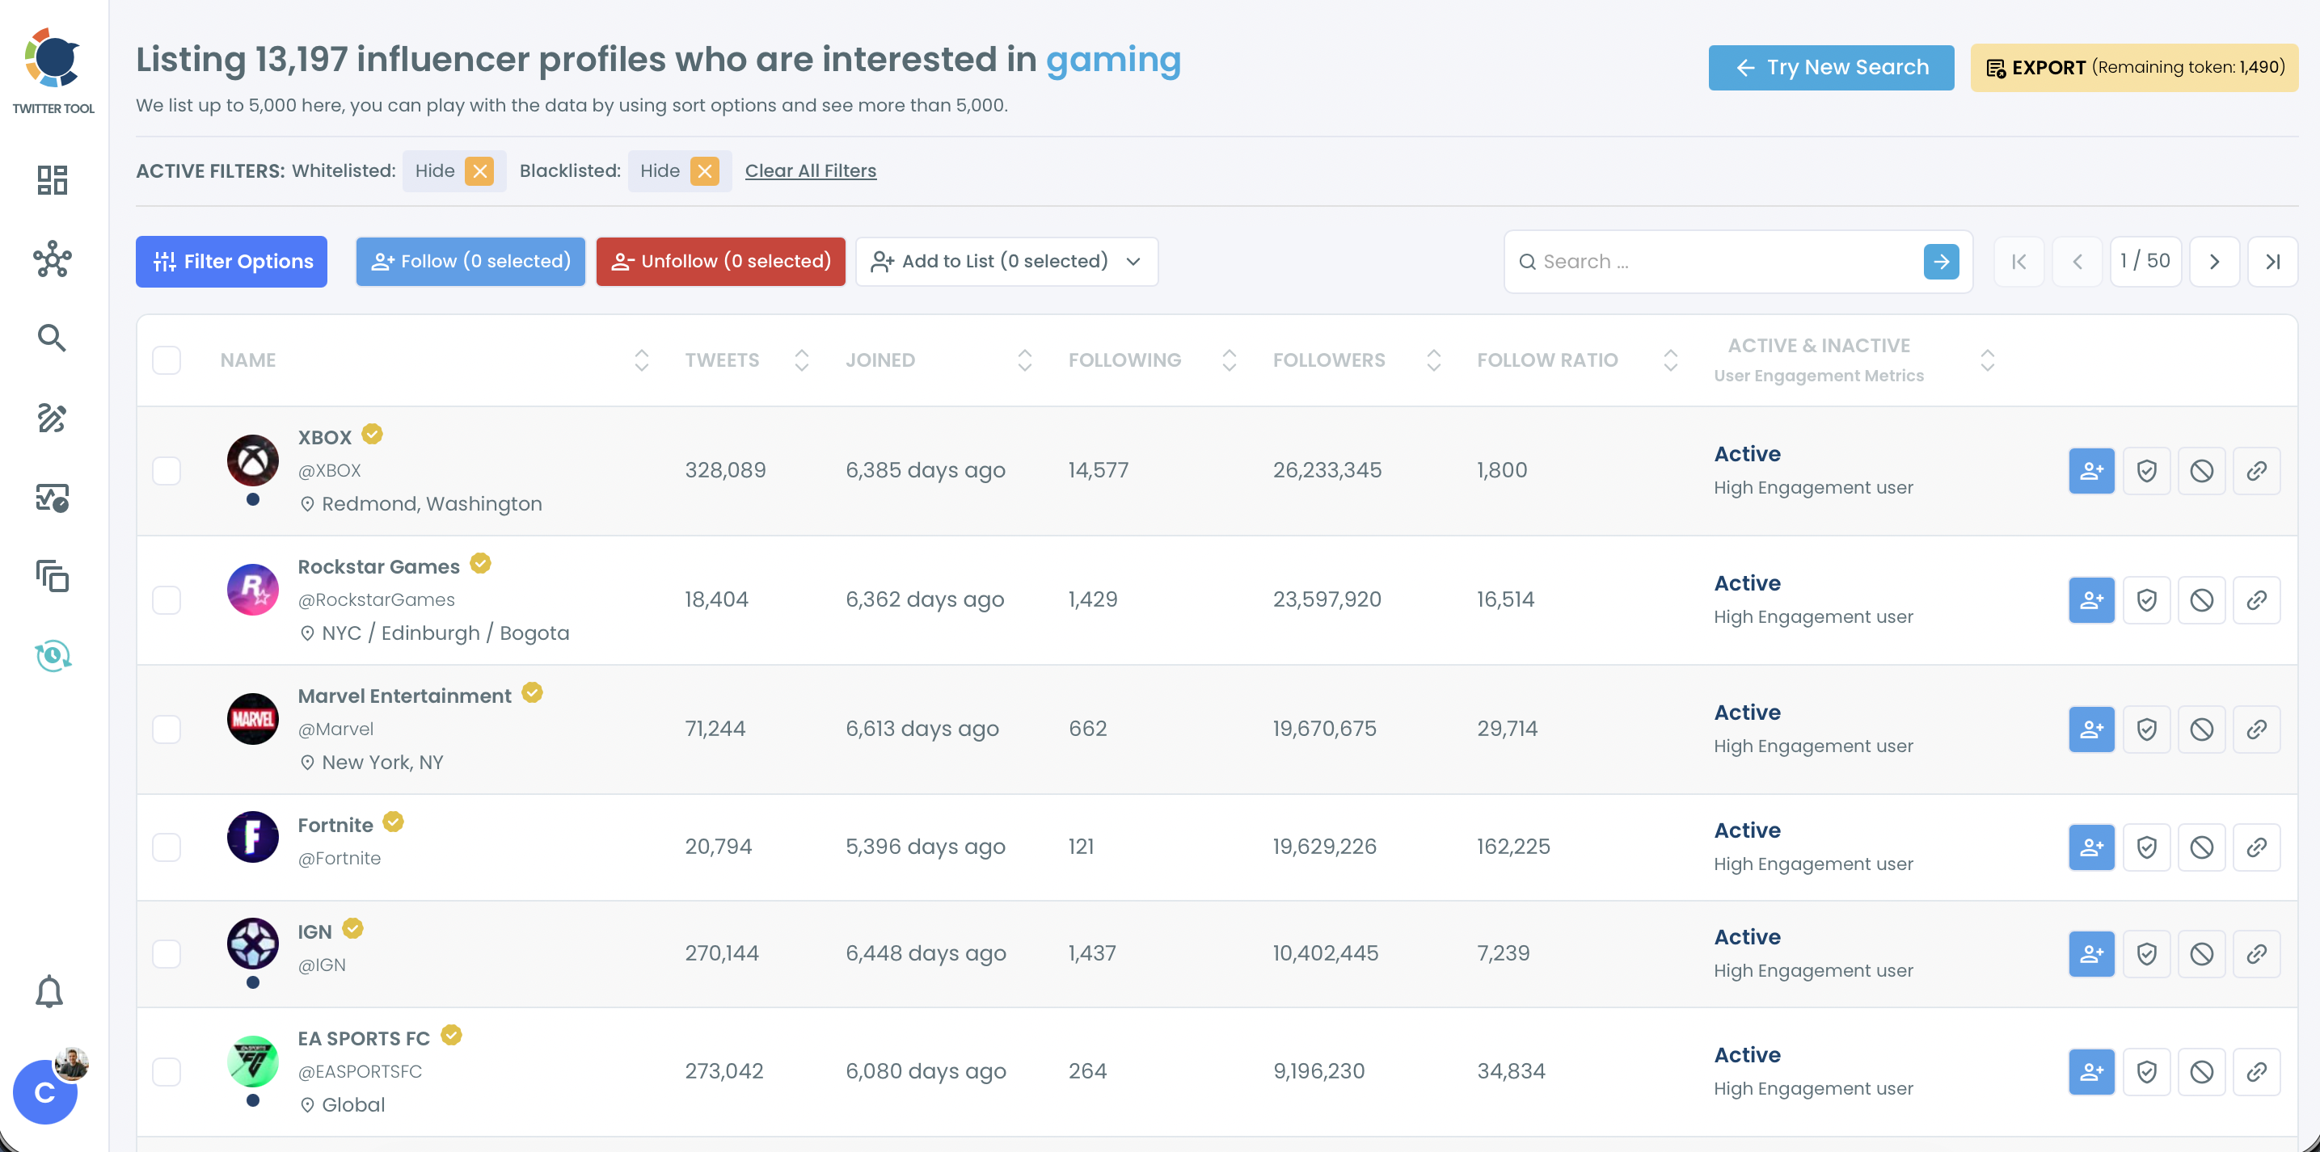Sort by the FOLLOWERS column arrows
Screen dimensions: 2320x1152
click(1434, 360)
